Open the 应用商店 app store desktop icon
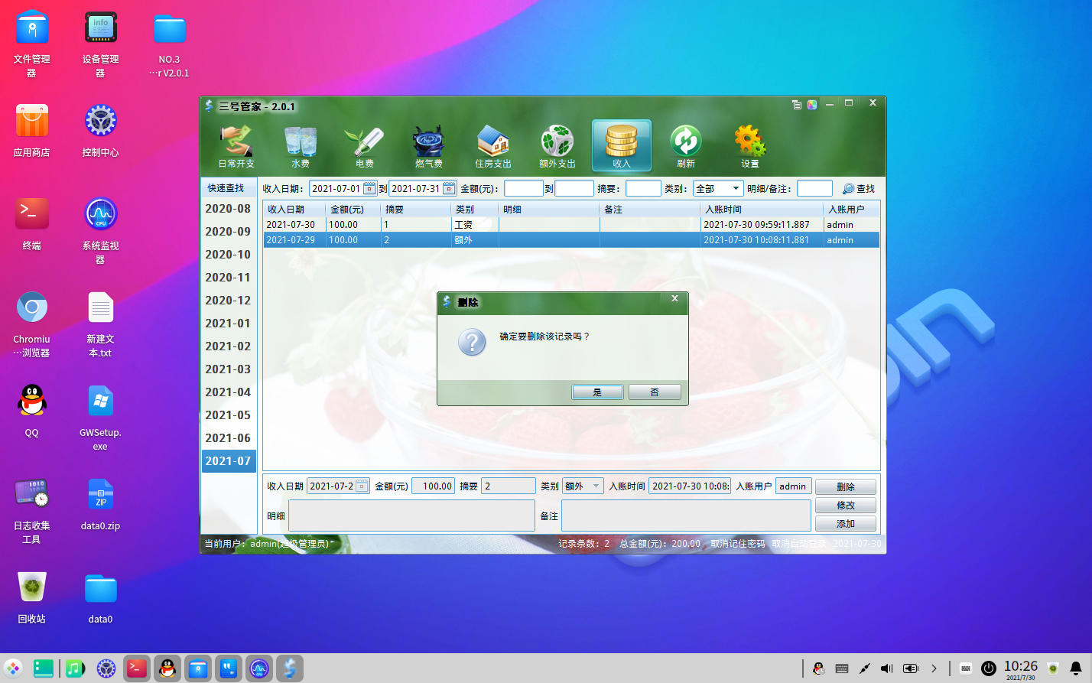Viewport: 1092px width, 683px height. [32, 131]
